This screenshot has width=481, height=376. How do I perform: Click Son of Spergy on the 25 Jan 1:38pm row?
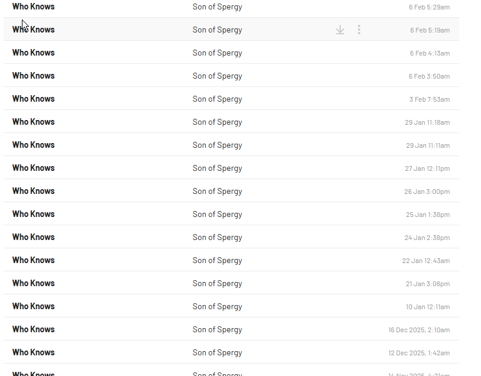click(217, 215)
